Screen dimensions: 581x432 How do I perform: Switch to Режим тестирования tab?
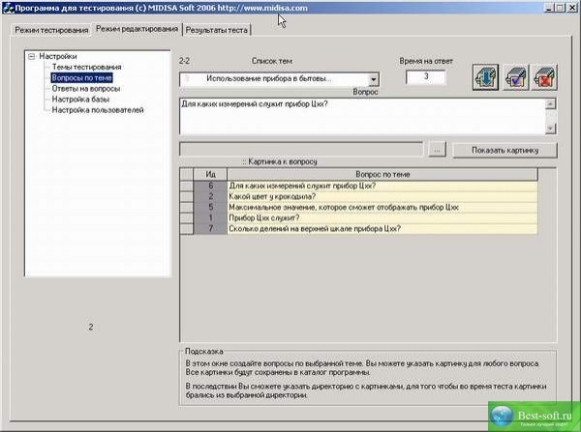pos(50,30)
